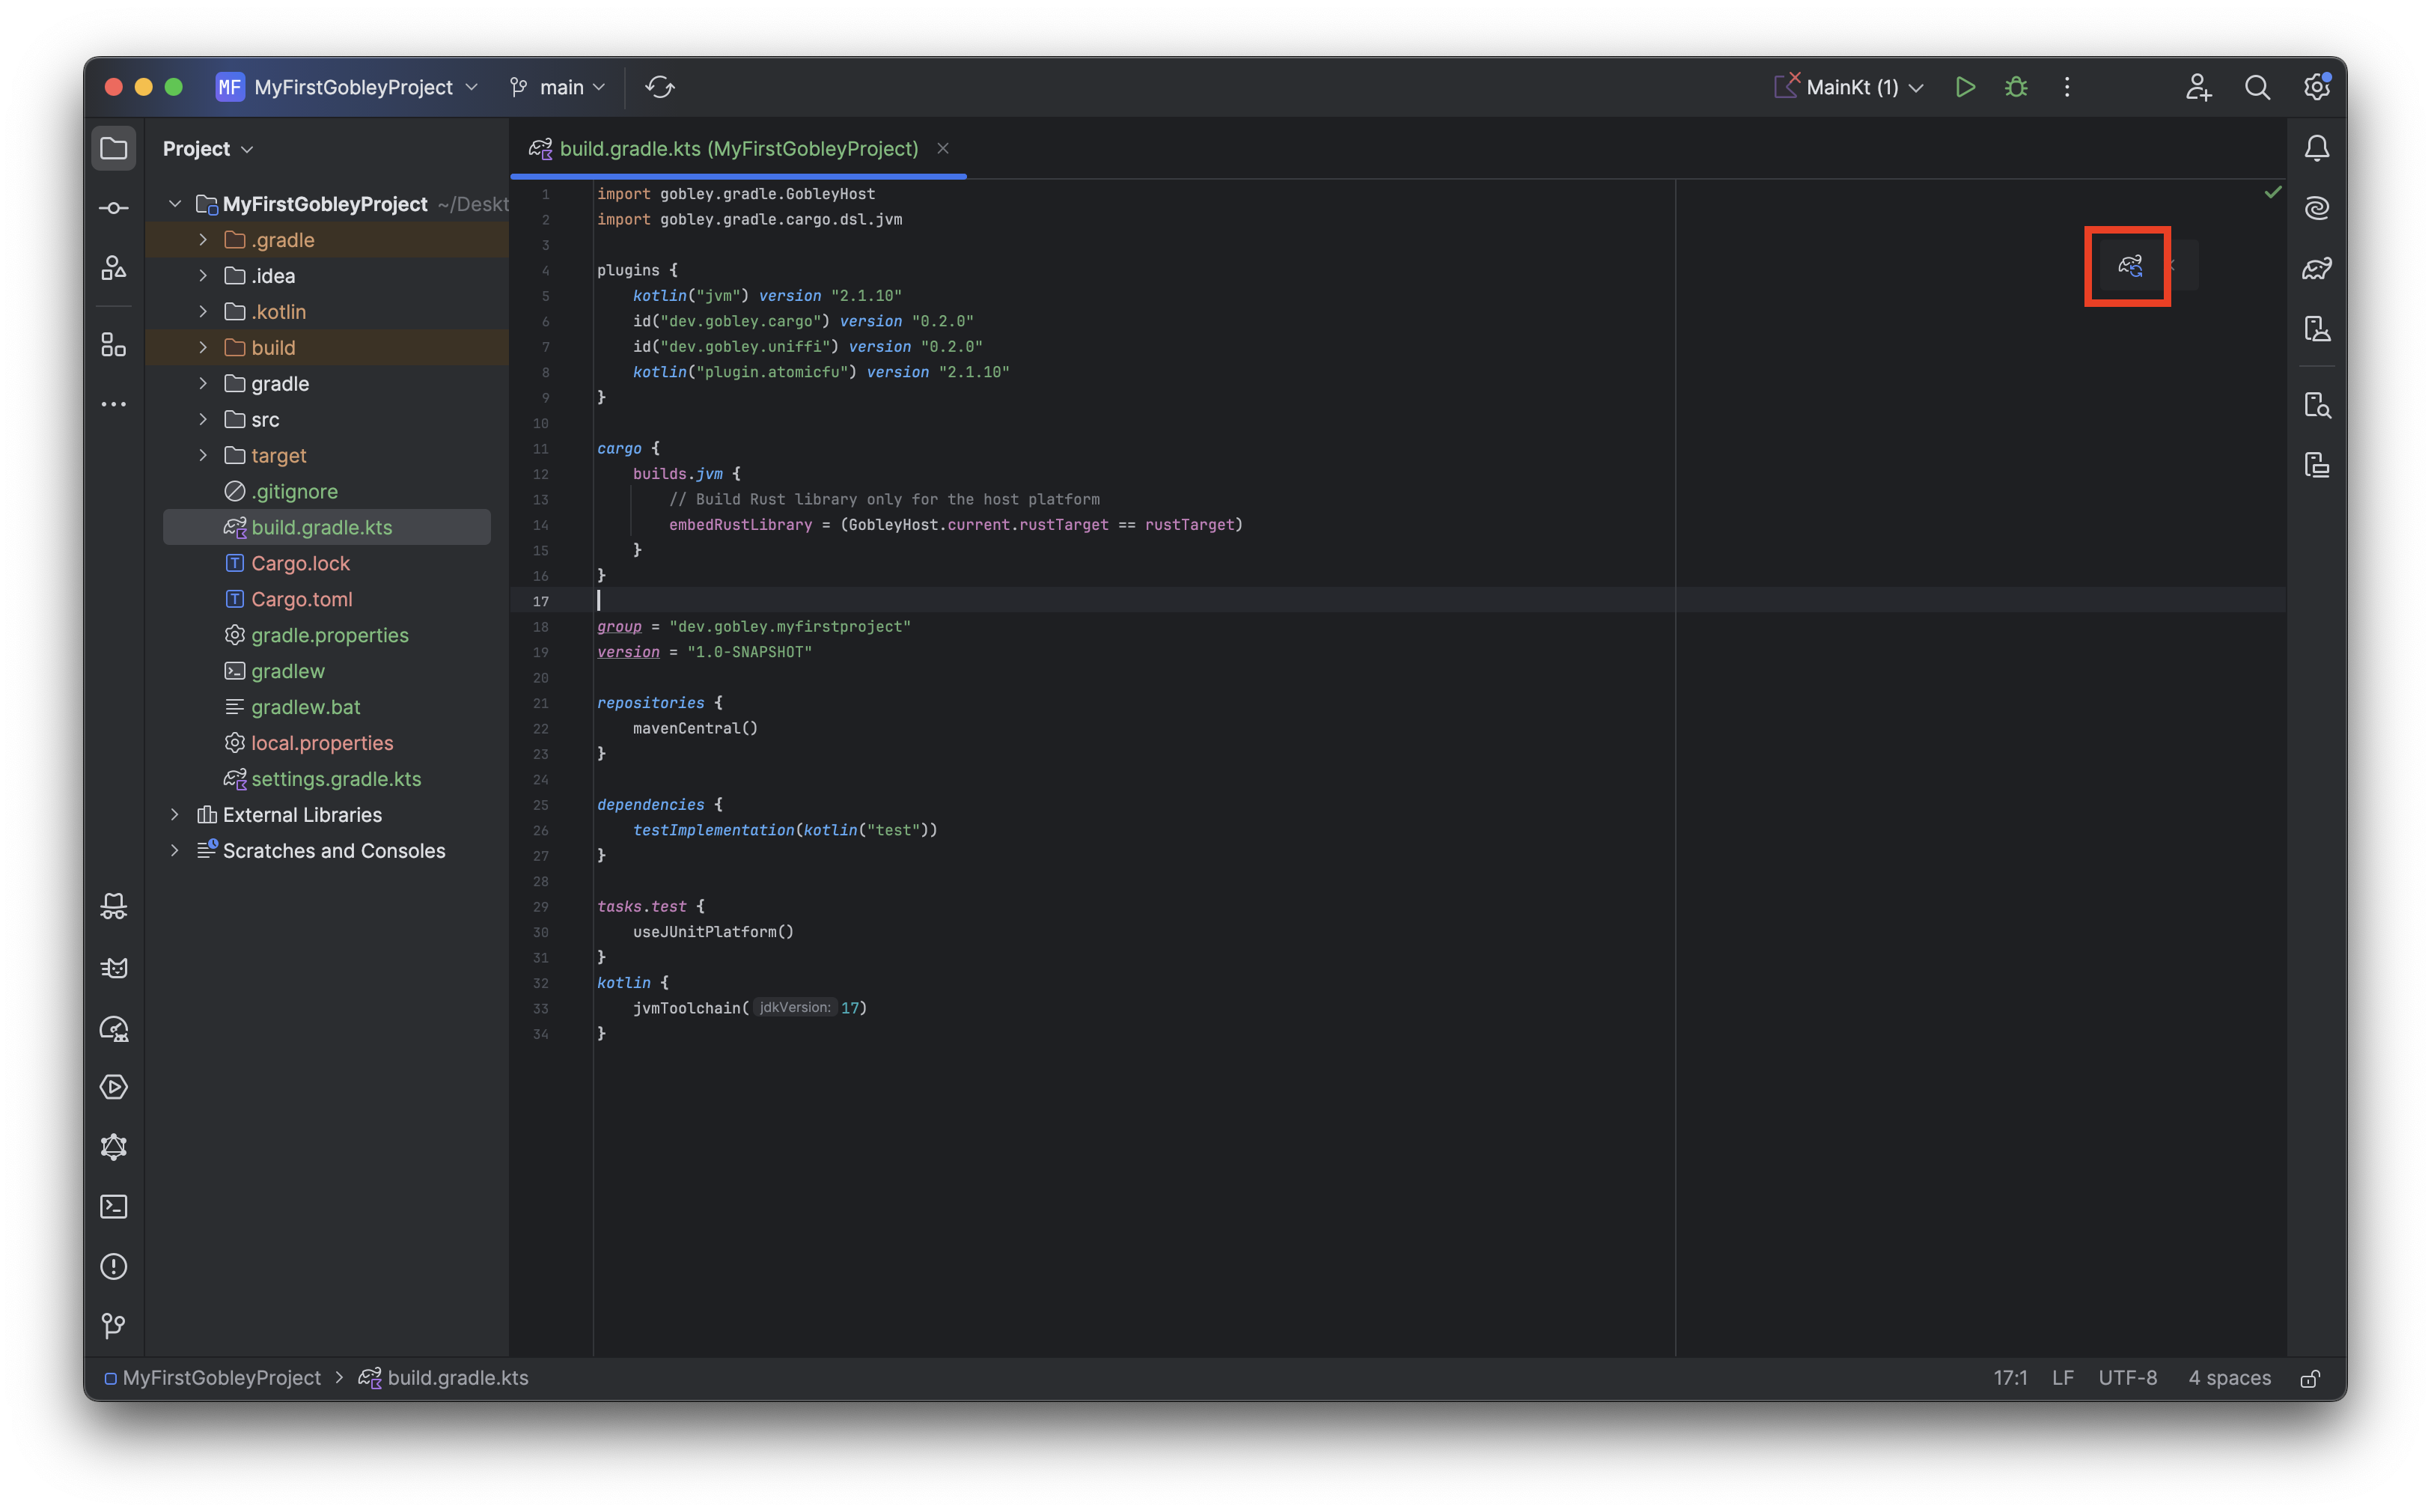Toggle the read-only lock icon in status bar
This screenshot has height=1512, width=2431.
point(2309,1378)
